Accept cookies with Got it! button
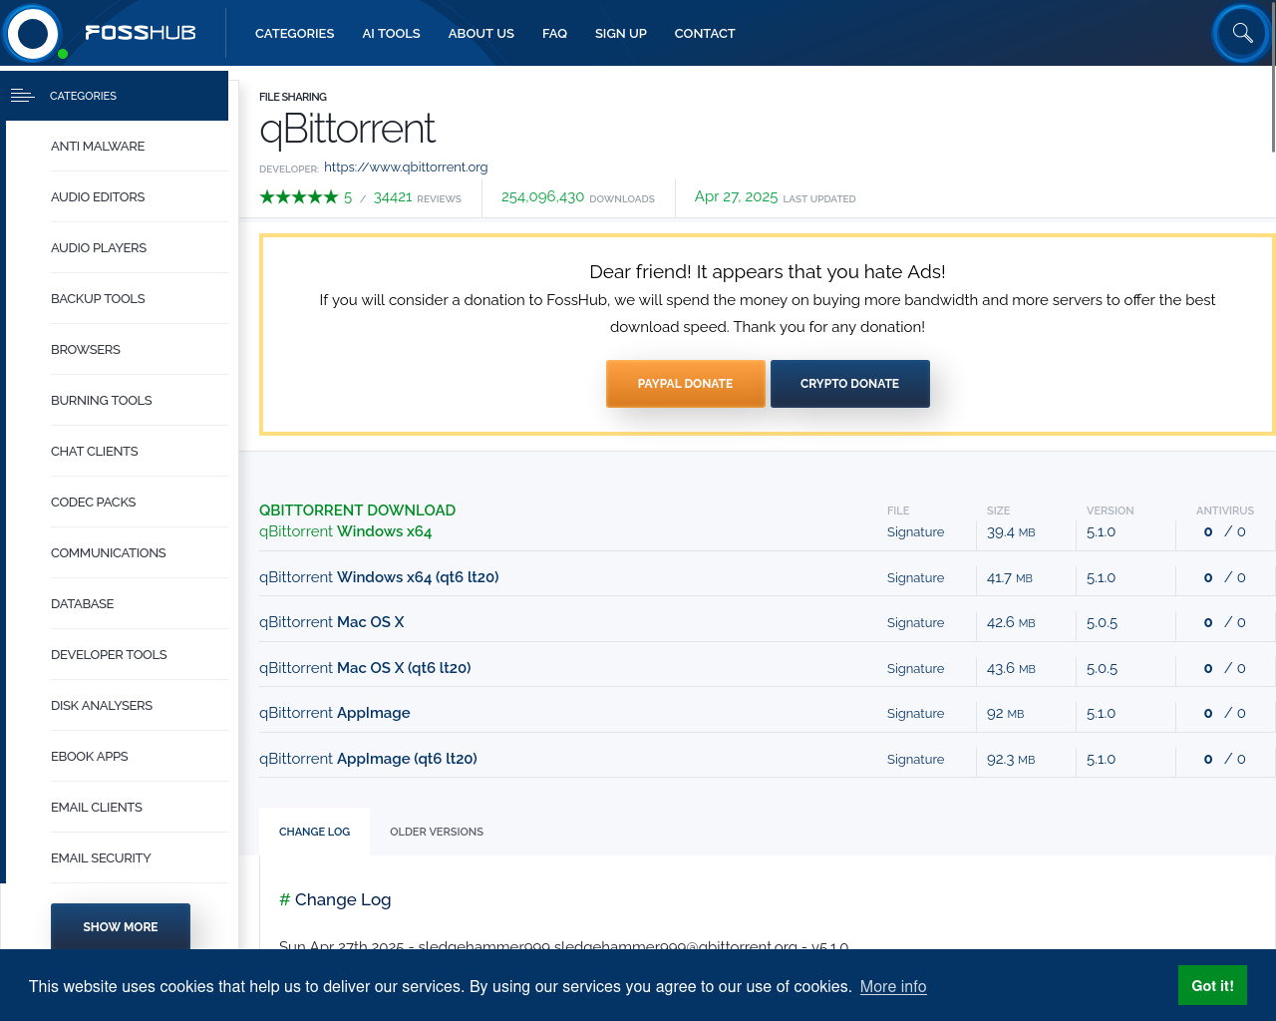1276x1021 pixels. click(x=1212, y=985)
